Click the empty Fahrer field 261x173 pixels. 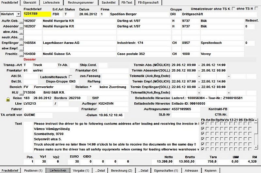coord(51,109)
